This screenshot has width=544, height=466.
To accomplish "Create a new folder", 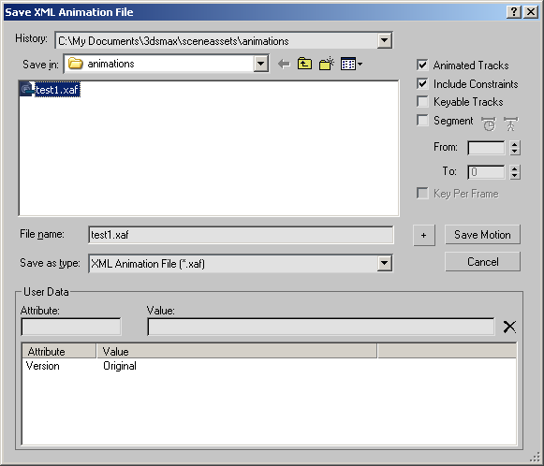I will point(326,64).
